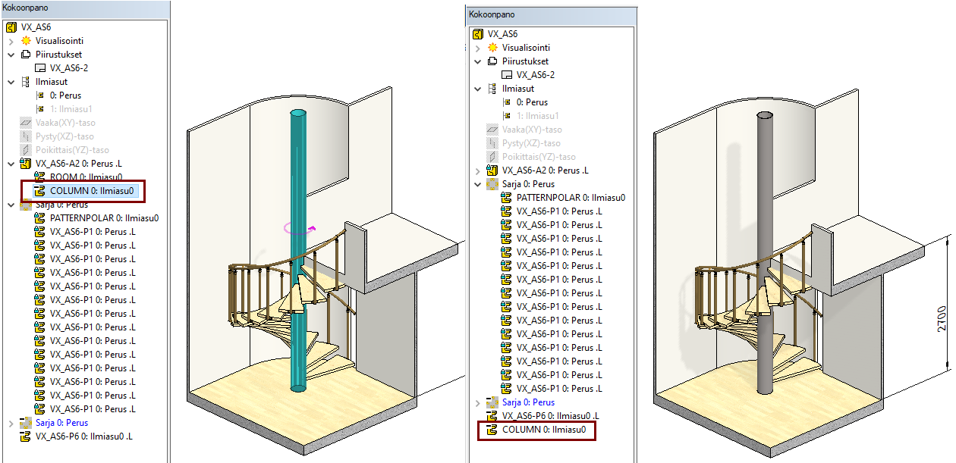Click the sun icon beside Visualisointi in left tree
The height and width of the screenshot is (463, 956).
pos(26,41)
